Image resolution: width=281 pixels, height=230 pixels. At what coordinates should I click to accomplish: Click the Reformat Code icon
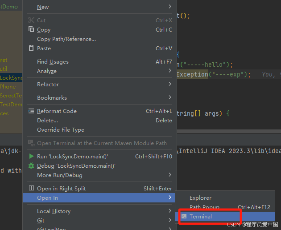31,111
